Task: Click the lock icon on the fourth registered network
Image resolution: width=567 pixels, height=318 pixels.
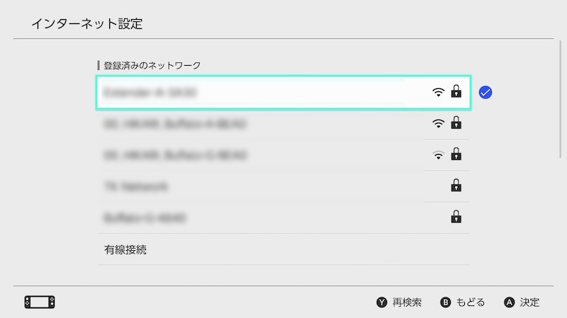Action: pyautogui.click(x=456, y=186)
